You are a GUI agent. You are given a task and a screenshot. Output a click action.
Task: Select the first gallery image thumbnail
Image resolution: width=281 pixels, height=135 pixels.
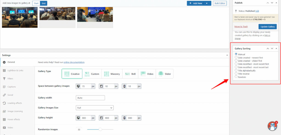[20, 17]
